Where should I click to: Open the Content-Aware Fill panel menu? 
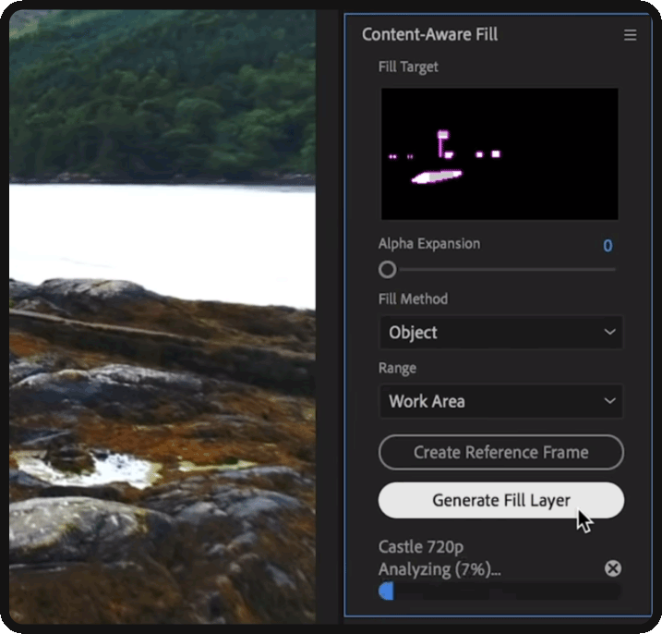click(x=630, y=35)
